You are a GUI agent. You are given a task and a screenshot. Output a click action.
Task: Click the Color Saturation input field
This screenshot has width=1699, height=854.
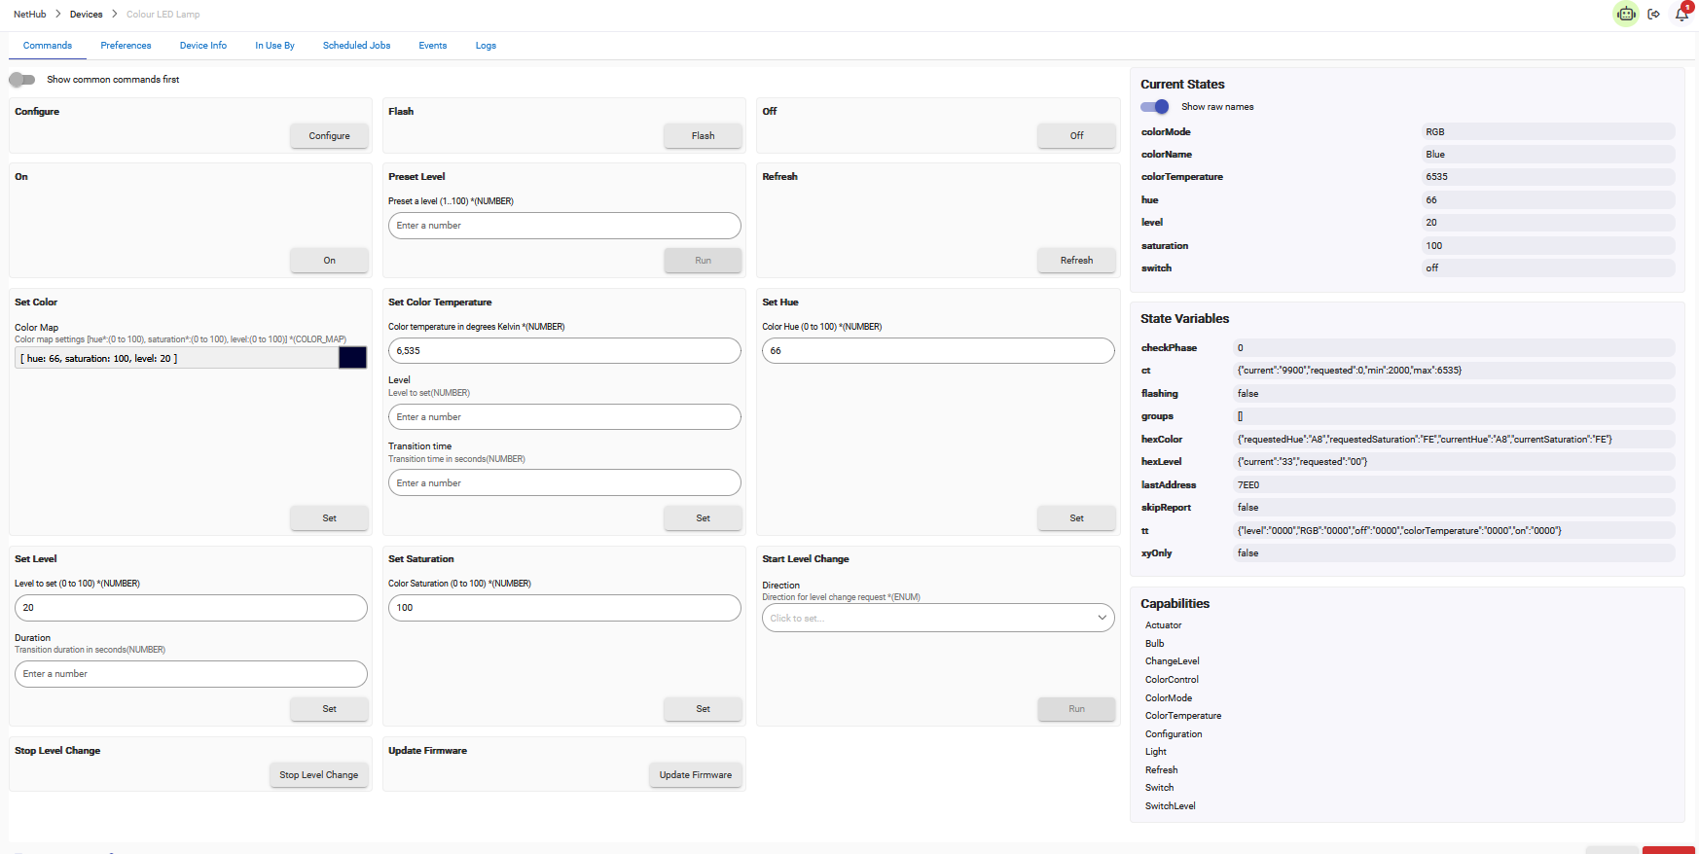point(564,608)
